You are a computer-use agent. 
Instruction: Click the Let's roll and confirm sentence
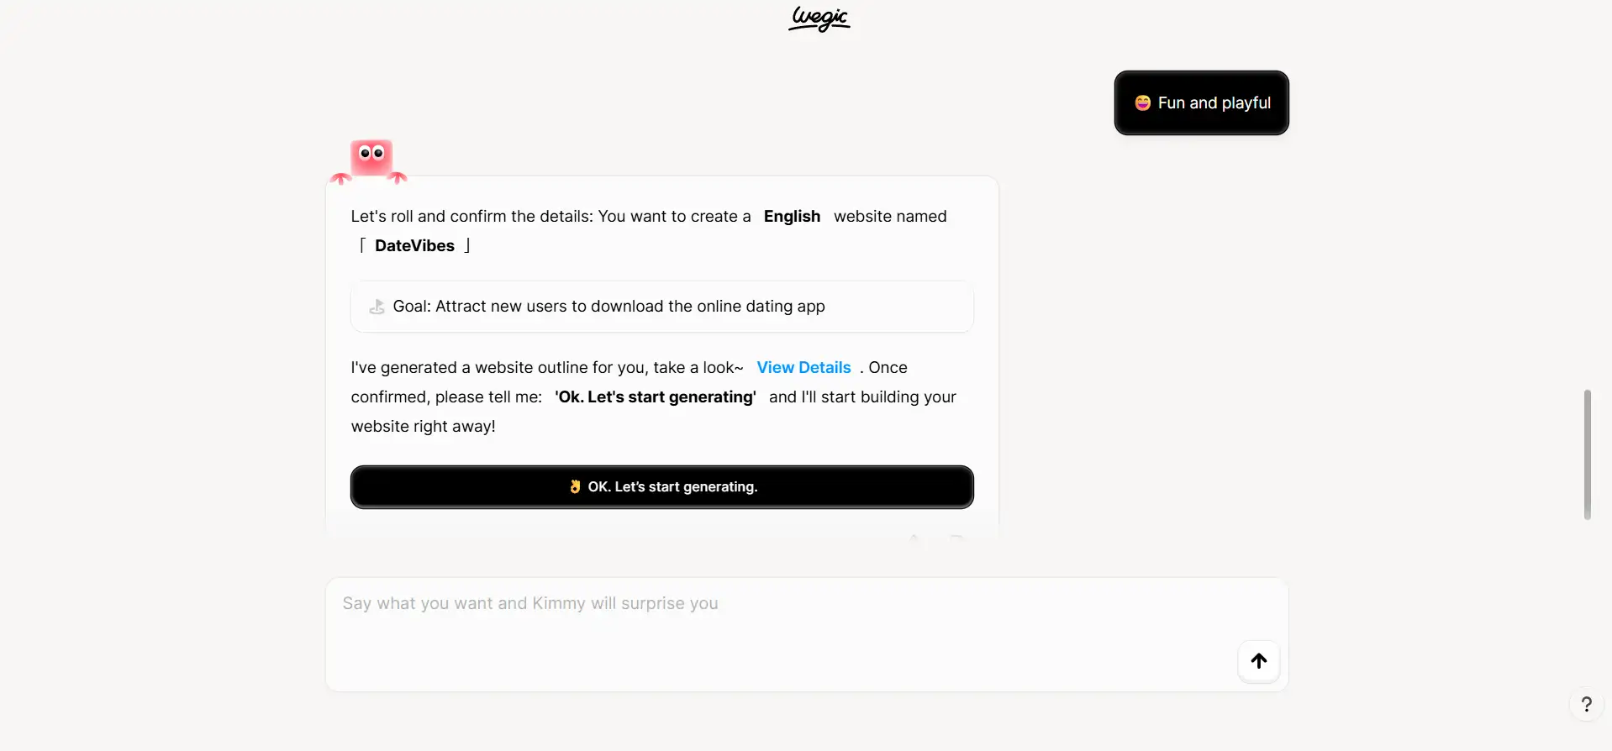(551, 216)
